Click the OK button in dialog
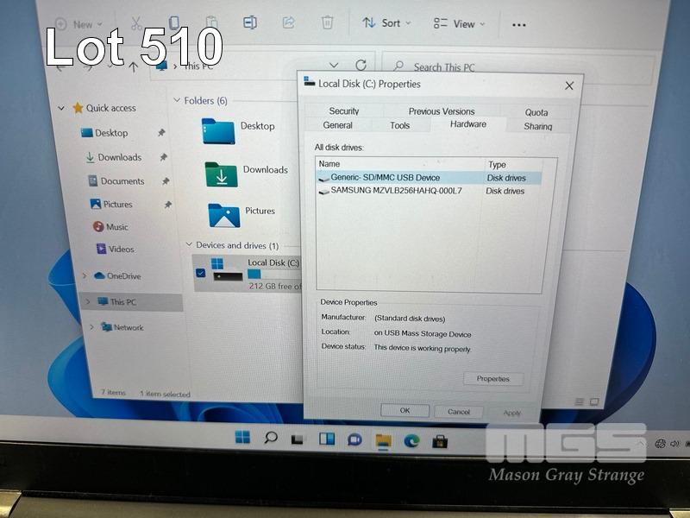The height and width of the screenshot is (518, 690). (x=405, y=411)
